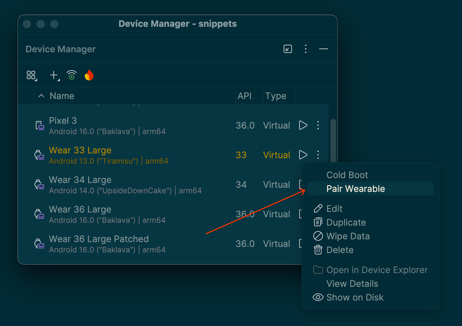Click the Wipe Data icon
The height and width of the screenshot is (326, 462).
tap(318, 236)
